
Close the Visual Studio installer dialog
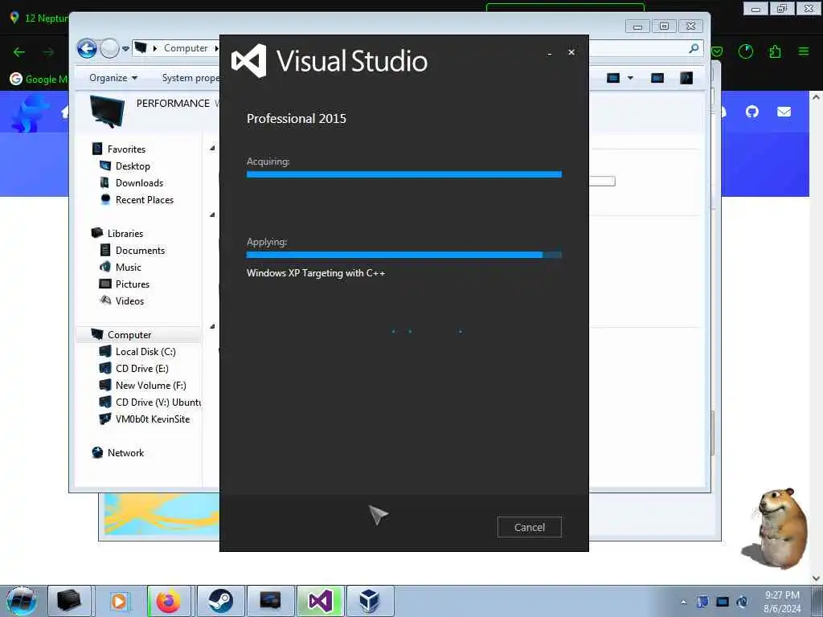tap(571, 52)
